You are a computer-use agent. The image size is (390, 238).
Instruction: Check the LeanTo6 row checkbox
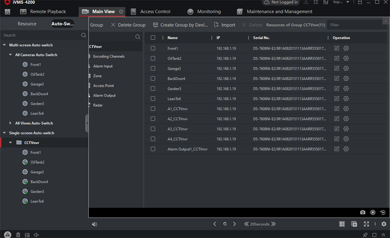(x=153, y=99)
